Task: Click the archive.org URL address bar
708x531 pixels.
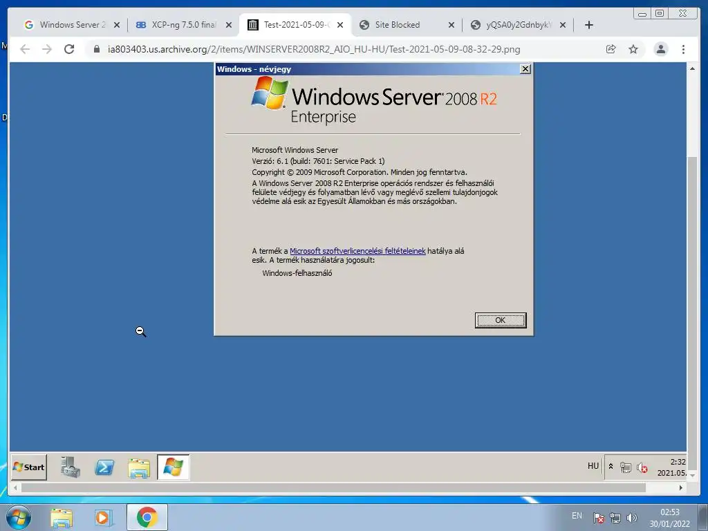Action: click(x=314, y=49)
